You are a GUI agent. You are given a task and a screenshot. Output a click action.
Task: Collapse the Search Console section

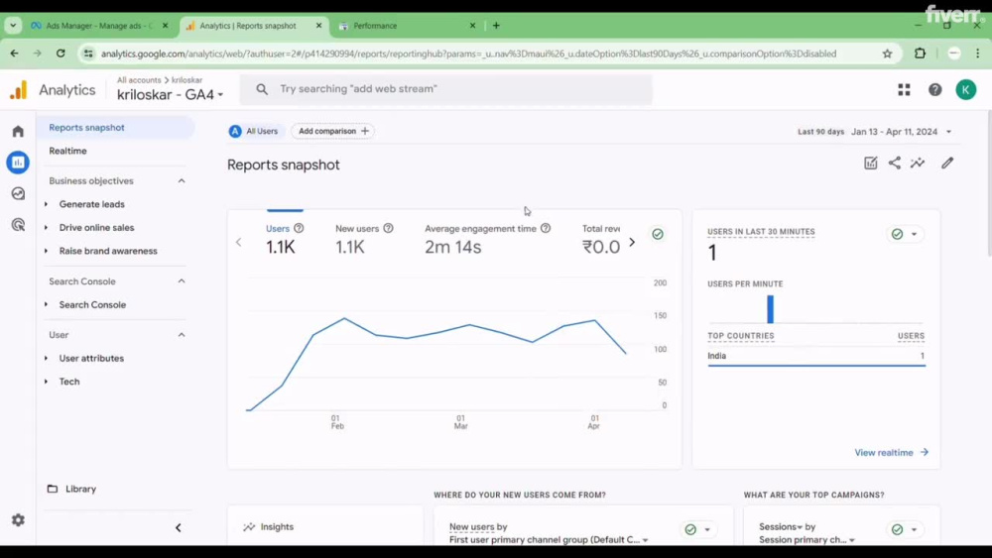click(182, 281)
